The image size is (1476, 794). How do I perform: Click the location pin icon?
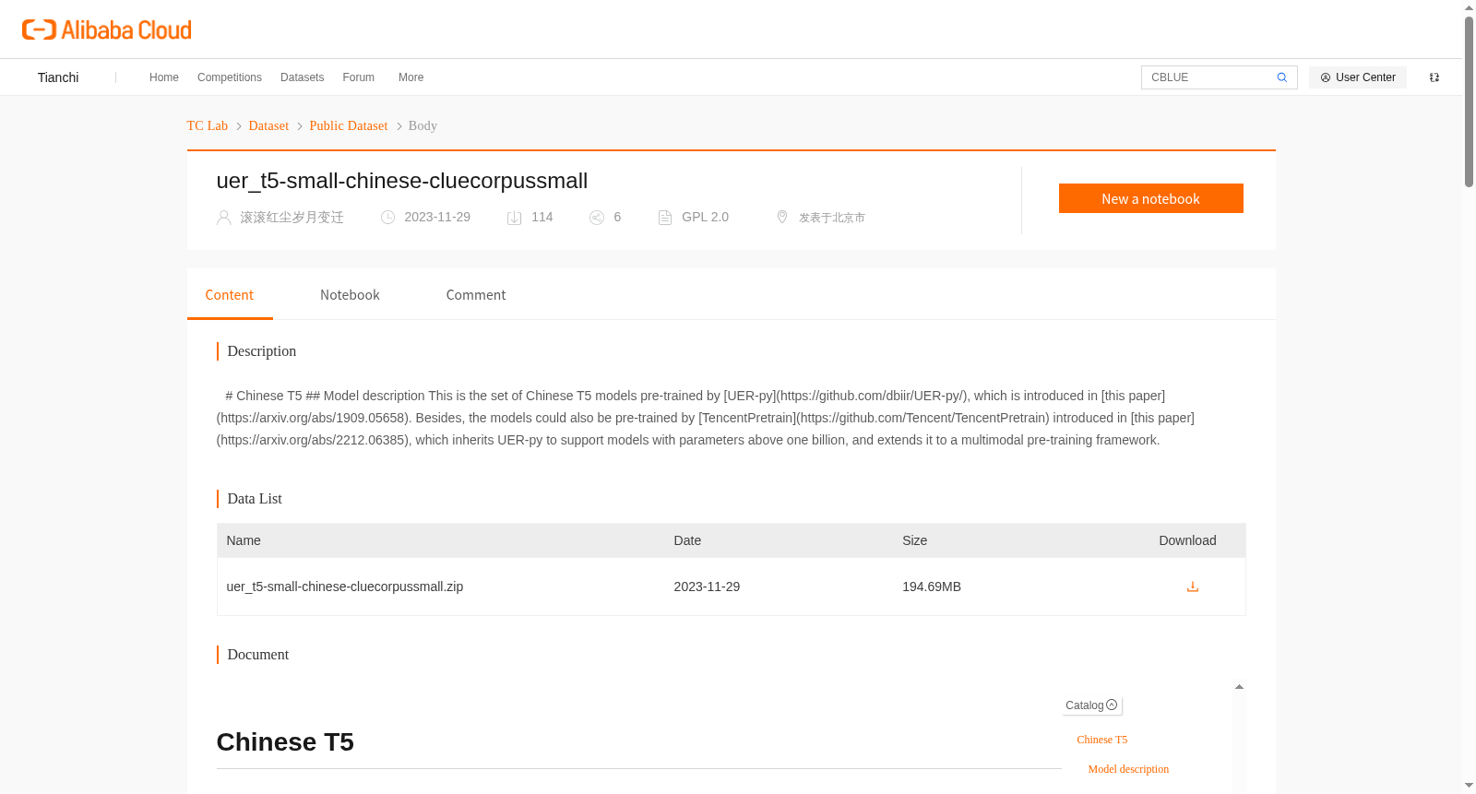coord(782,217)
